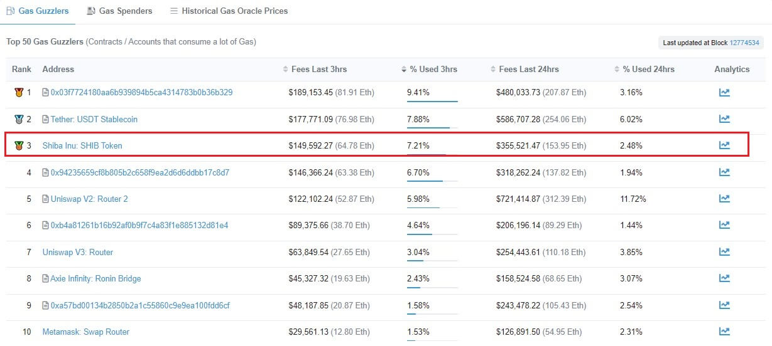Open Historical Gas Oracle Prices tab
Screen dimensions: 772x346
[229, 11]
